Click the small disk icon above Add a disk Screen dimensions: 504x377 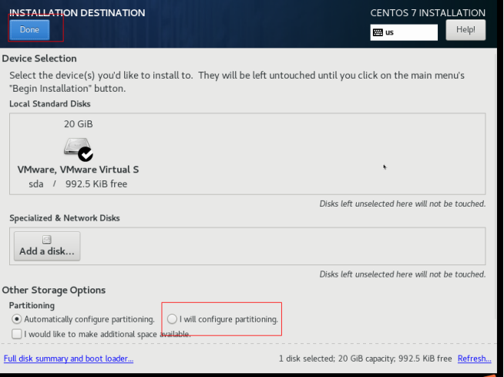point(47,239)
